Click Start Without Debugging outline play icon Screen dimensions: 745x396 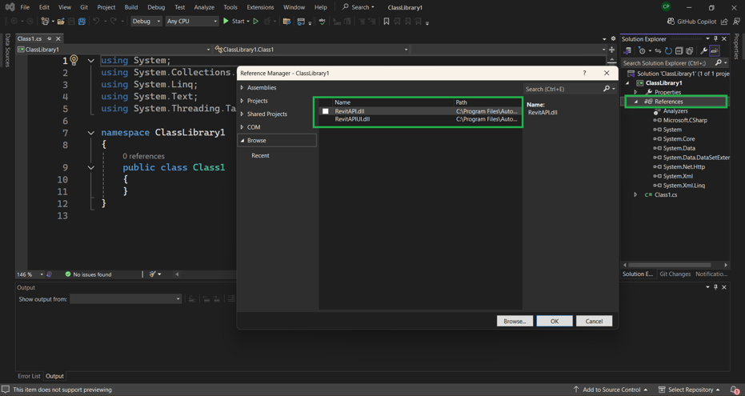255,22
